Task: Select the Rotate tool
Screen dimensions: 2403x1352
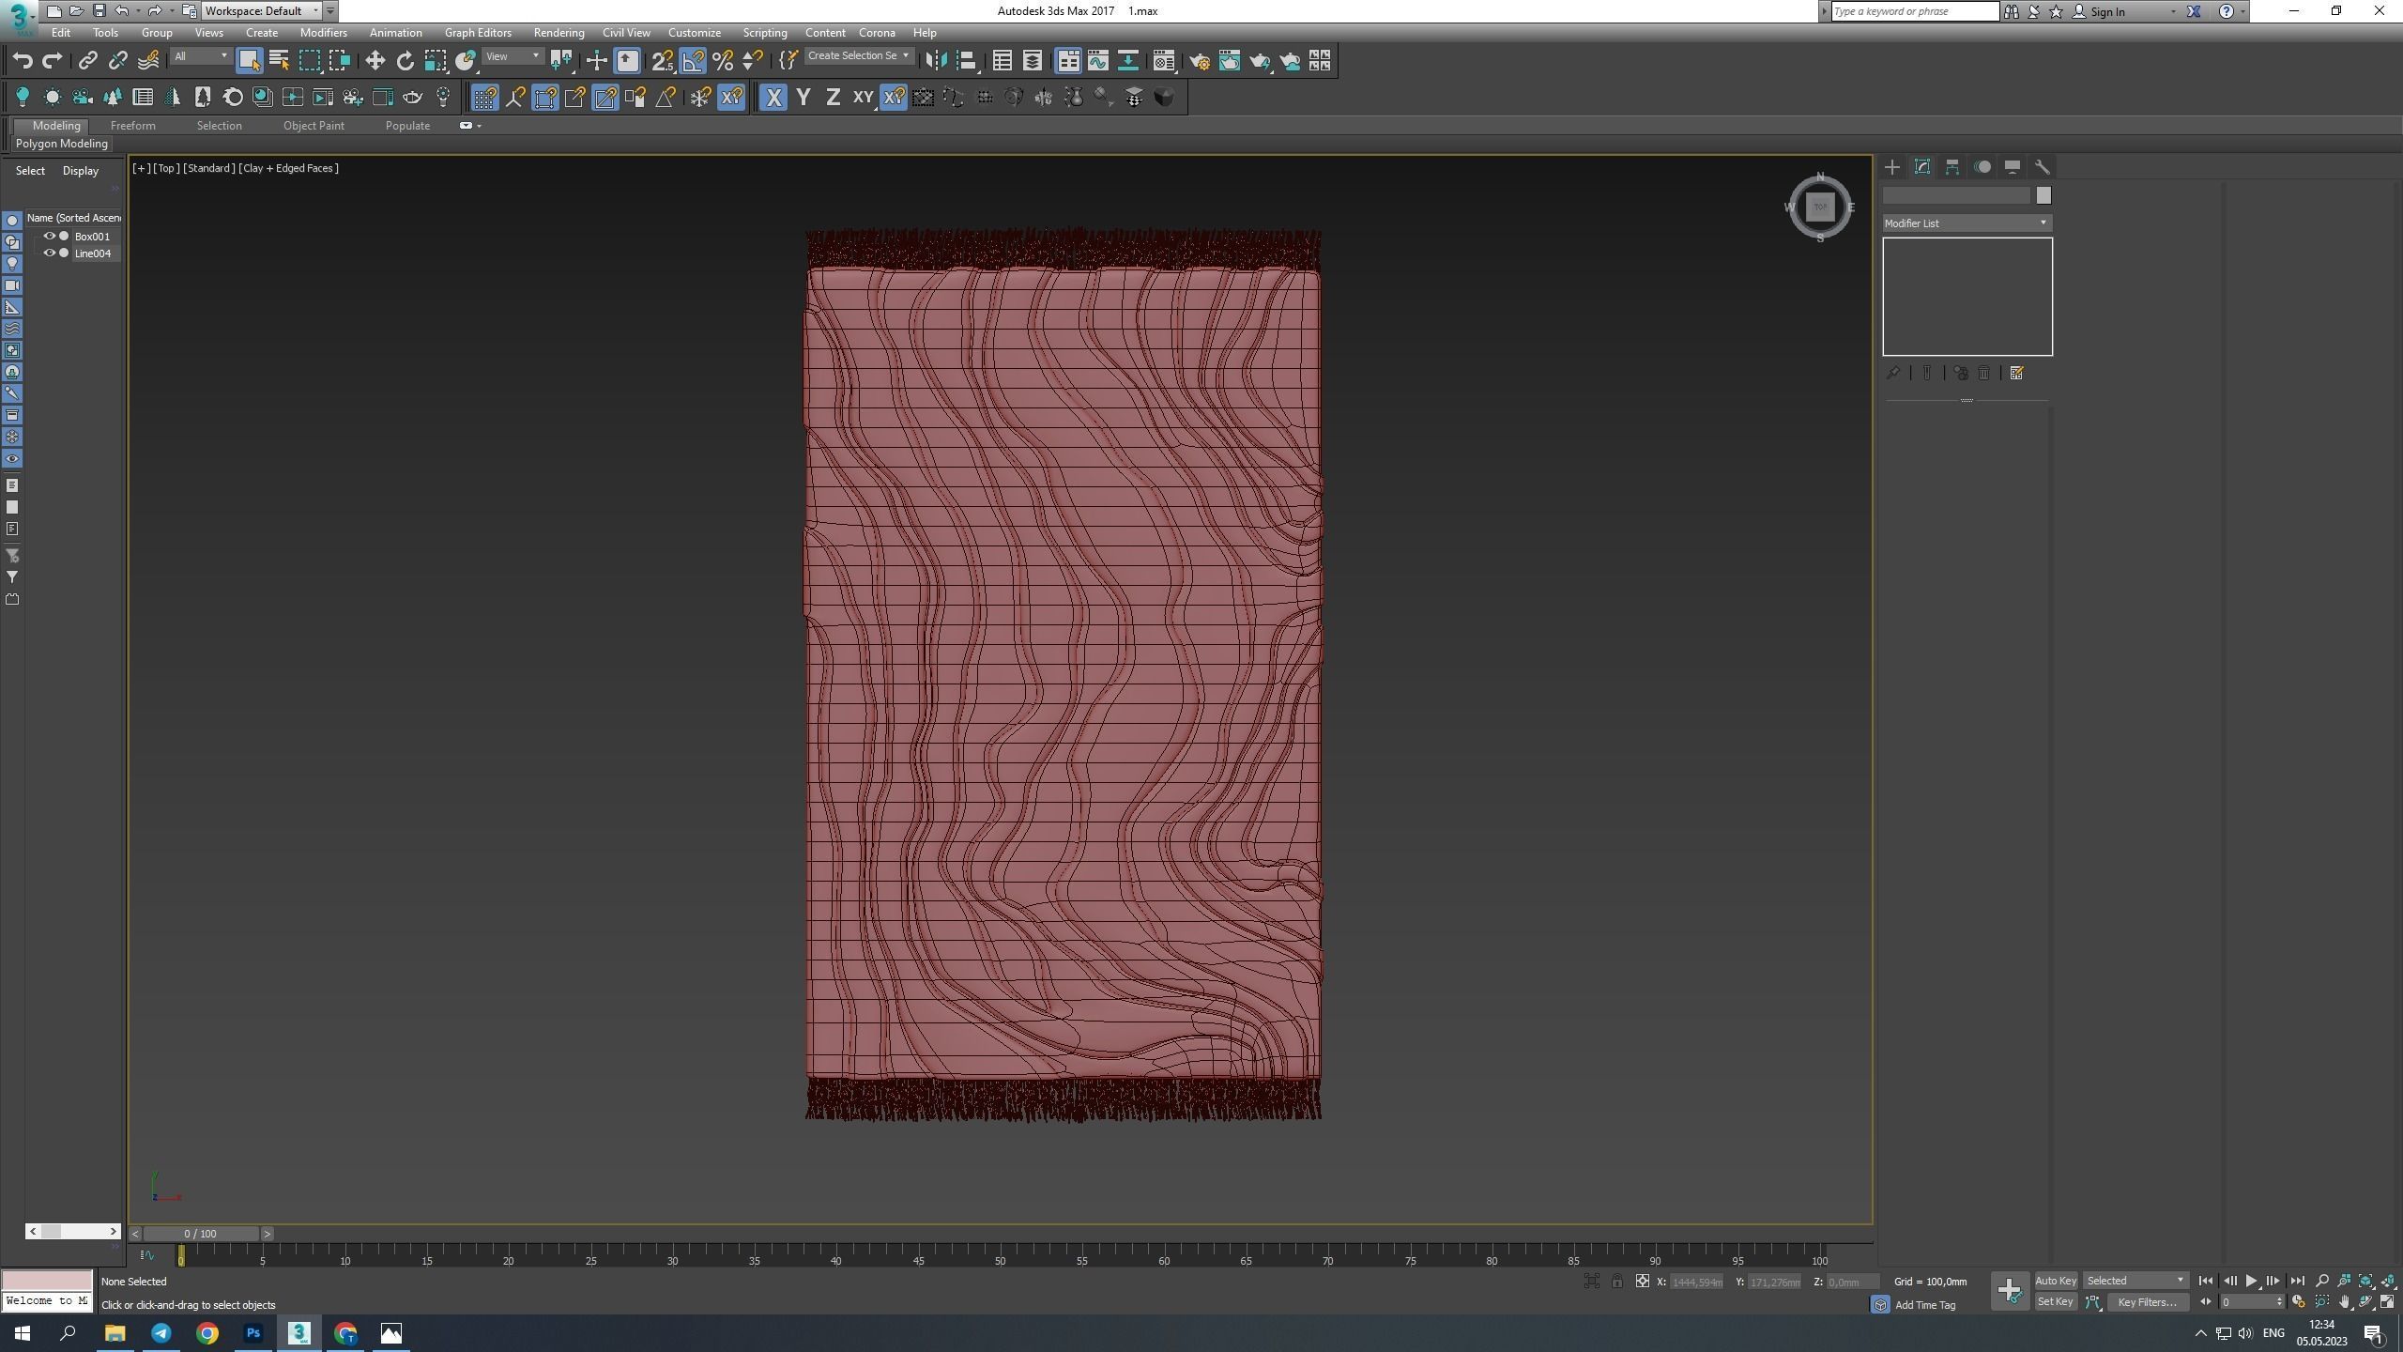Action: click(405, 61)
